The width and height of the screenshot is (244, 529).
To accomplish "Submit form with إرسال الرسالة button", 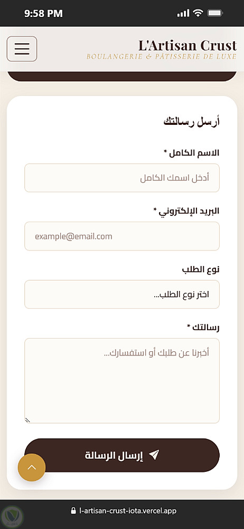I will pos(122,455).
